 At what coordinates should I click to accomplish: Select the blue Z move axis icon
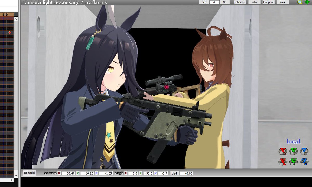304,162
